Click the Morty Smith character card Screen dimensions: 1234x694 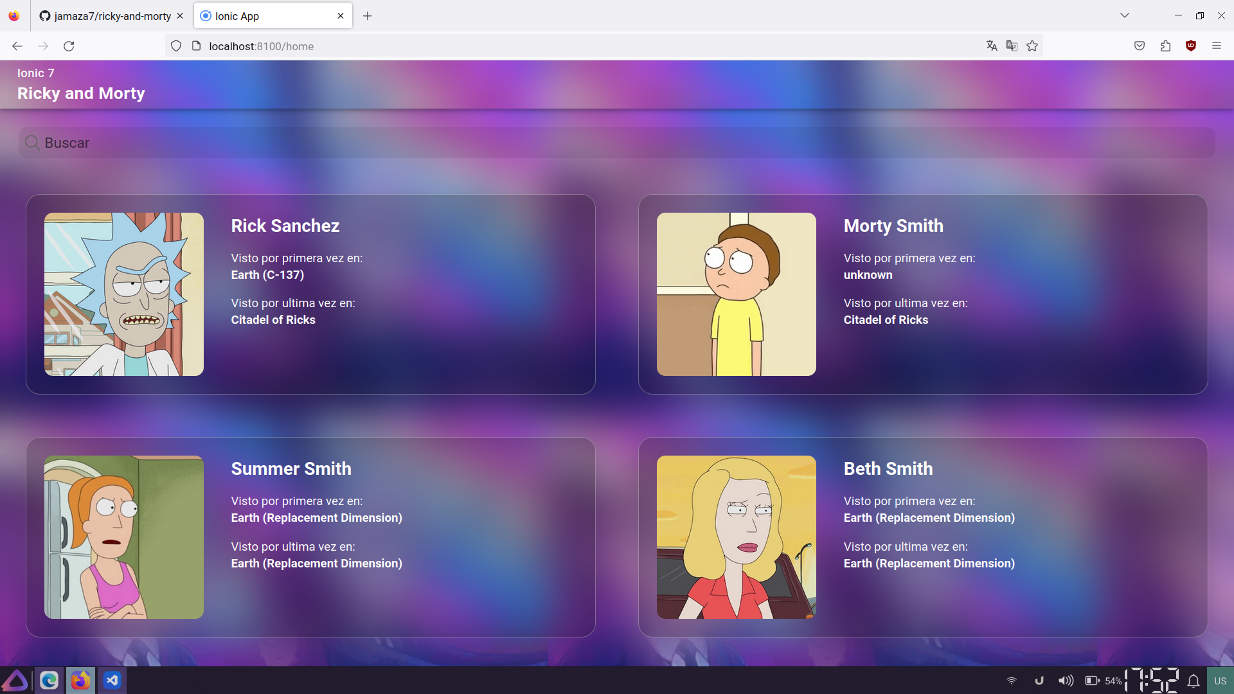922,294
